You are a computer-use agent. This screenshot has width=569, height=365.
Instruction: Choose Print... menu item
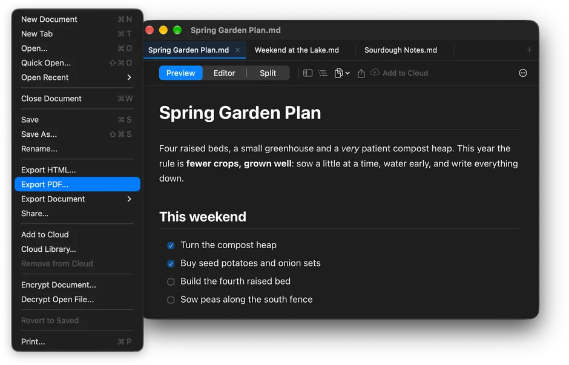[x=77, y=341]
